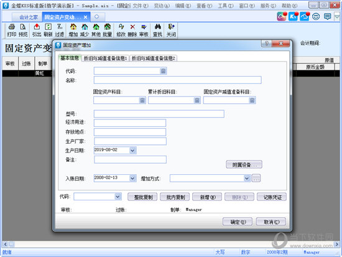This screenshot has height=257, width=342.
Task: Click into the 生产厂家 input field
Action: click(x=130, y=141)
